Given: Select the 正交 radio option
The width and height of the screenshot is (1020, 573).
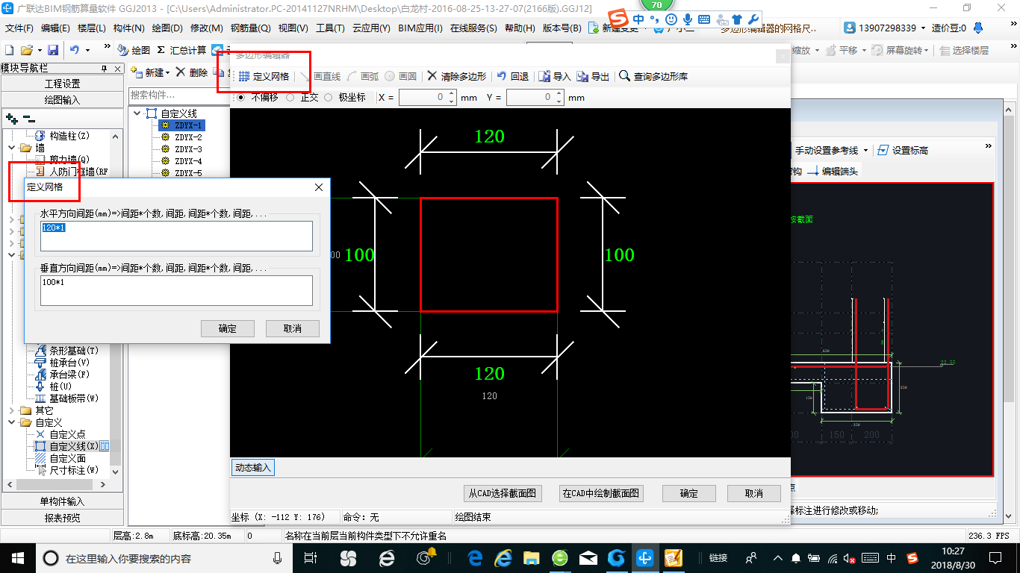Looking at the screenshot, I should coord(290,97).
